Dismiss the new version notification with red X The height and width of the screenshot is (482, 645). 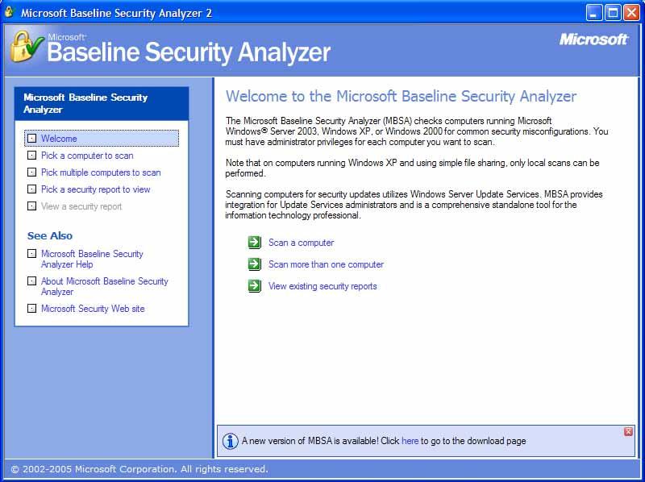click(628, 431)
